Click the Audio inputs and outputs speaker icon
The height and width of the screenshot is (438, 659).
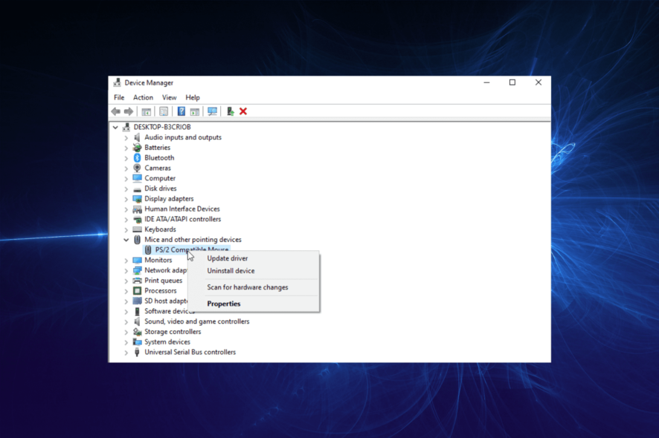point(137,137)
